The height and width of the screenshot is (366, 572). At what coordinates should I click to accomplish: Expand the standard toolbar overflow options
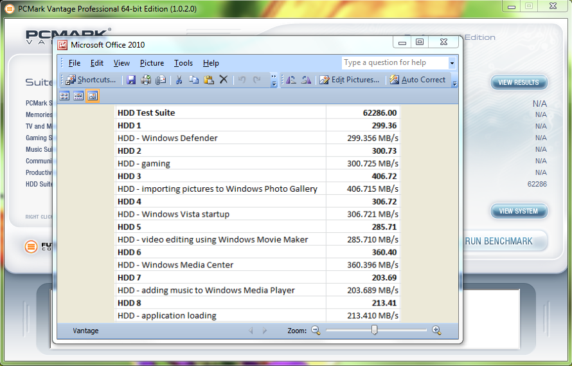(274, 82)
